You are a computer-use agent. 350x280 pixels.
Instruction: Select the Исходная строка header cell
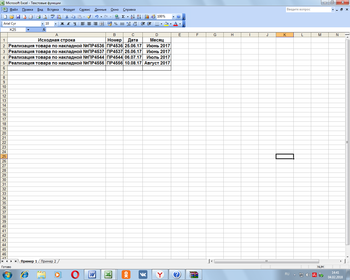57,40
